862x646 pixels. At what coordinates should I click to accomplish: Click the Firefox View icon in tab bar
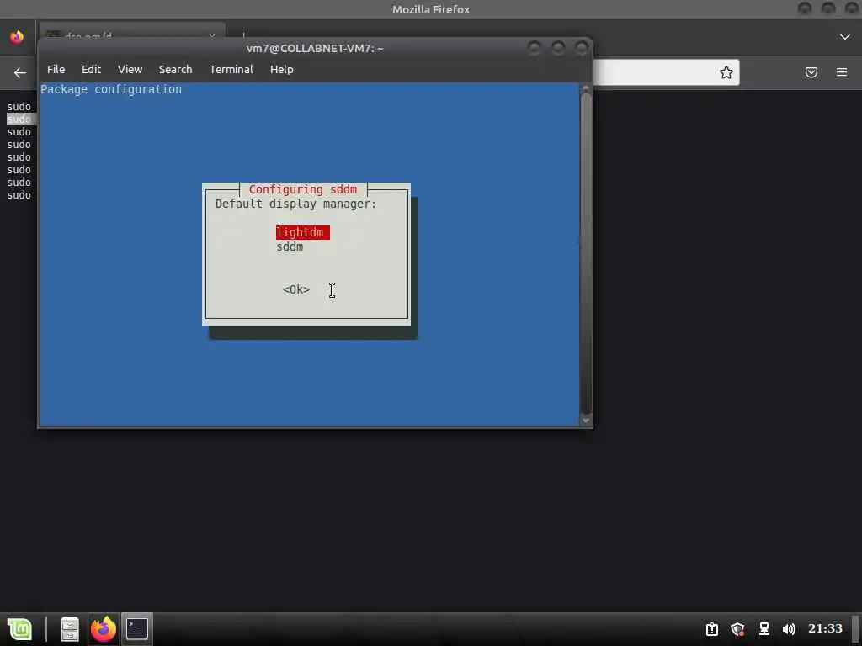[17, 37]
